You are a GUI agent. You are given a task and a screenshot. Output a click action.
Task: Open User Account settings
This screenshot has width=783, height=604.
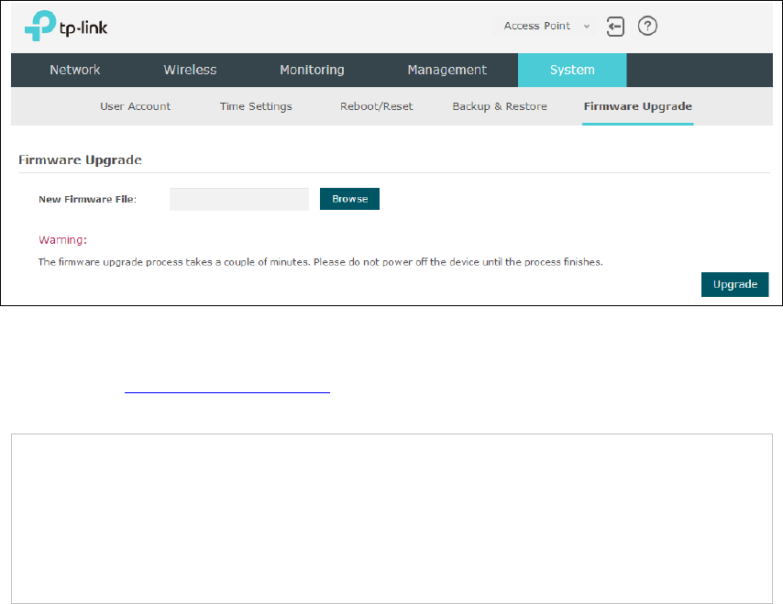click(x=136, y=106)
